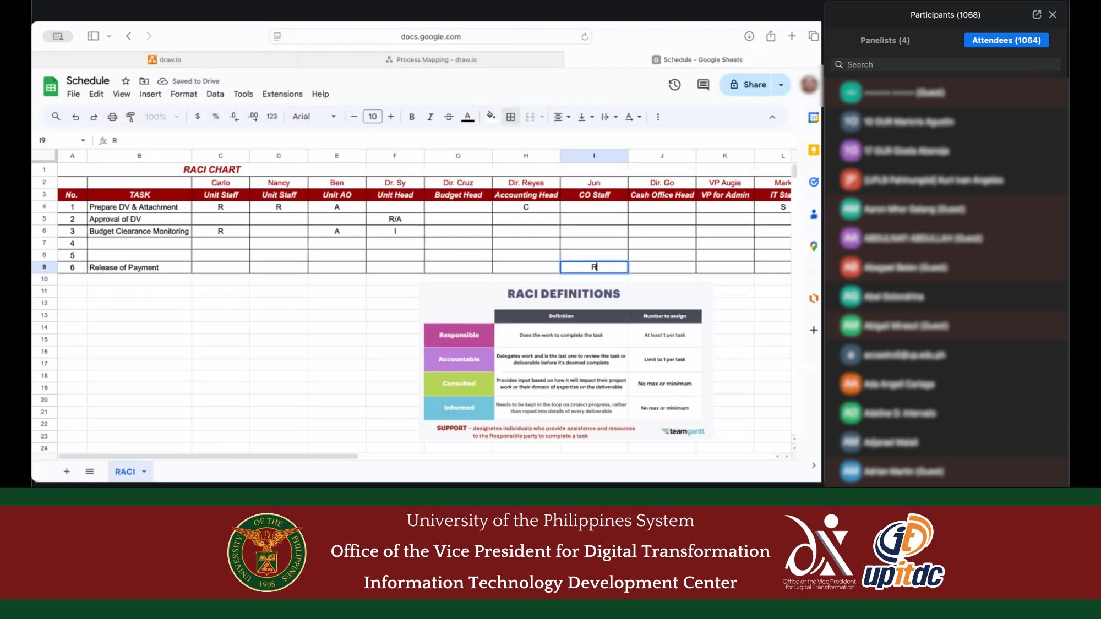This screenshot has height=619, width=1101.
Task: Apply percent format icon
Action: coord(216,117)
